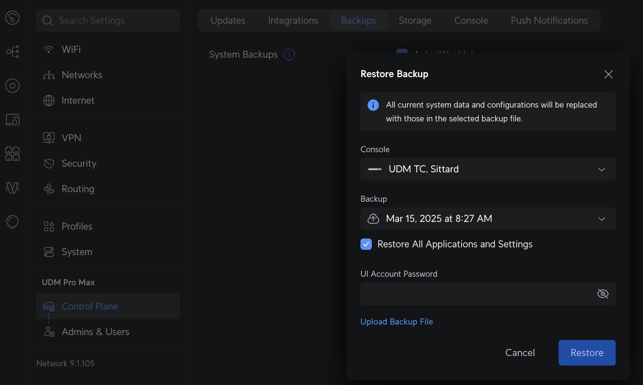The image size is (643, 385).
Task: Switch to the Push Notifications tab
Action: tap(549, 21)
